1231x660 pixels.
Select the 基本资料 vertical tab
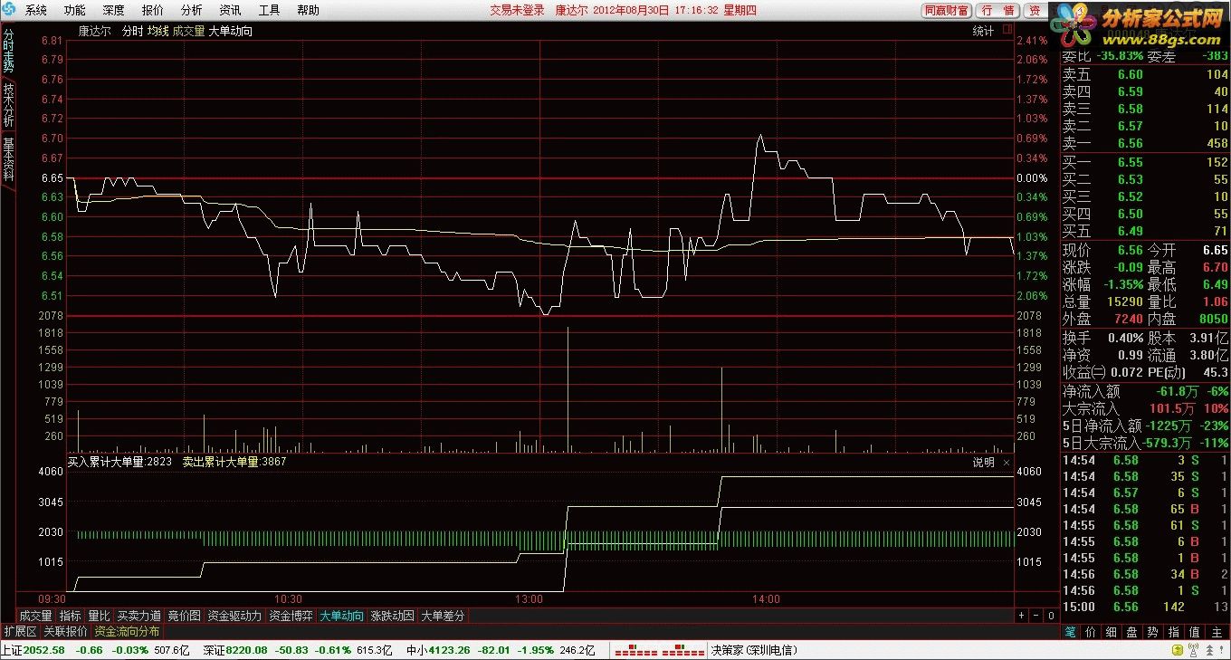tap(8, 159)
